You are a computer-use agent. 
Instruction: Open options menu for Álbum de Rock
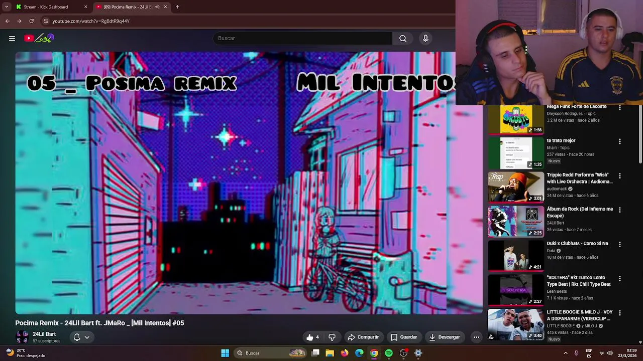click(x=619, y=210)
